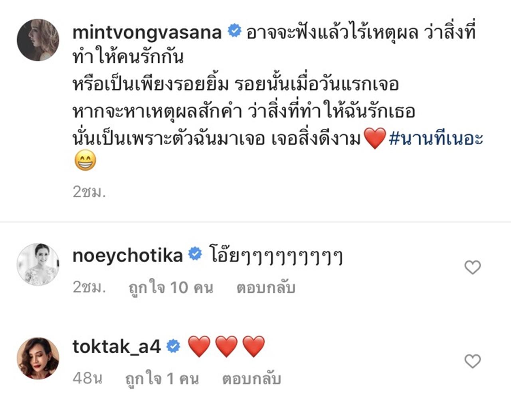Open the #นานทีเนอะ hashtag
The image size is (511, 415).
pyautogui.click(x=436, y=139)
